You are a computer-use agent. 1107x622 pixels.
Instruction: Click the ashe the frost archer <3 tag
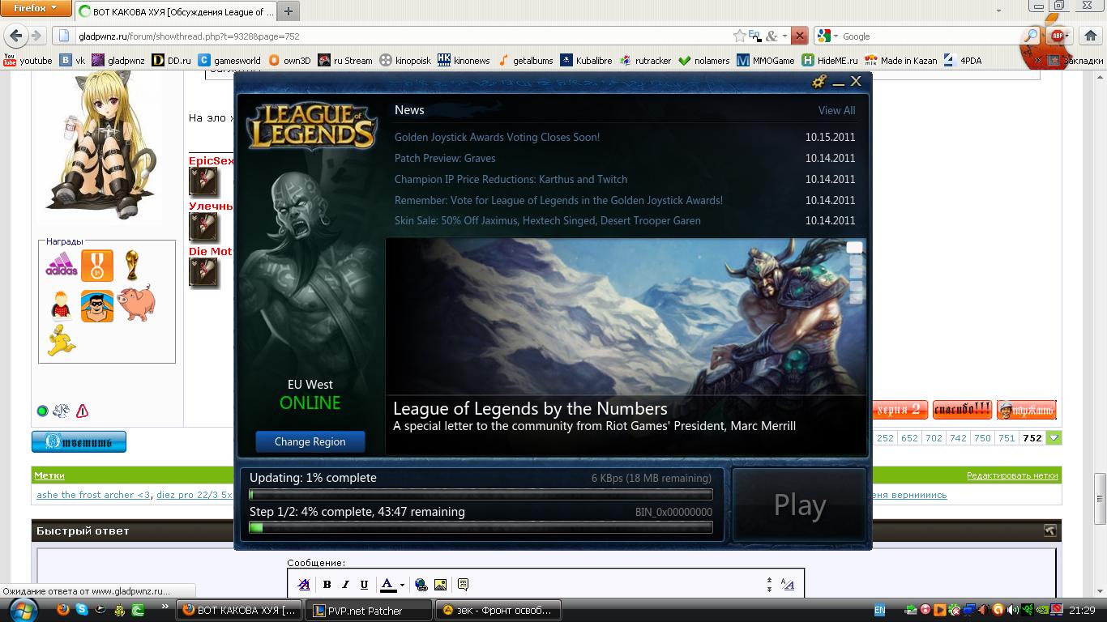(x=93, y=495)
